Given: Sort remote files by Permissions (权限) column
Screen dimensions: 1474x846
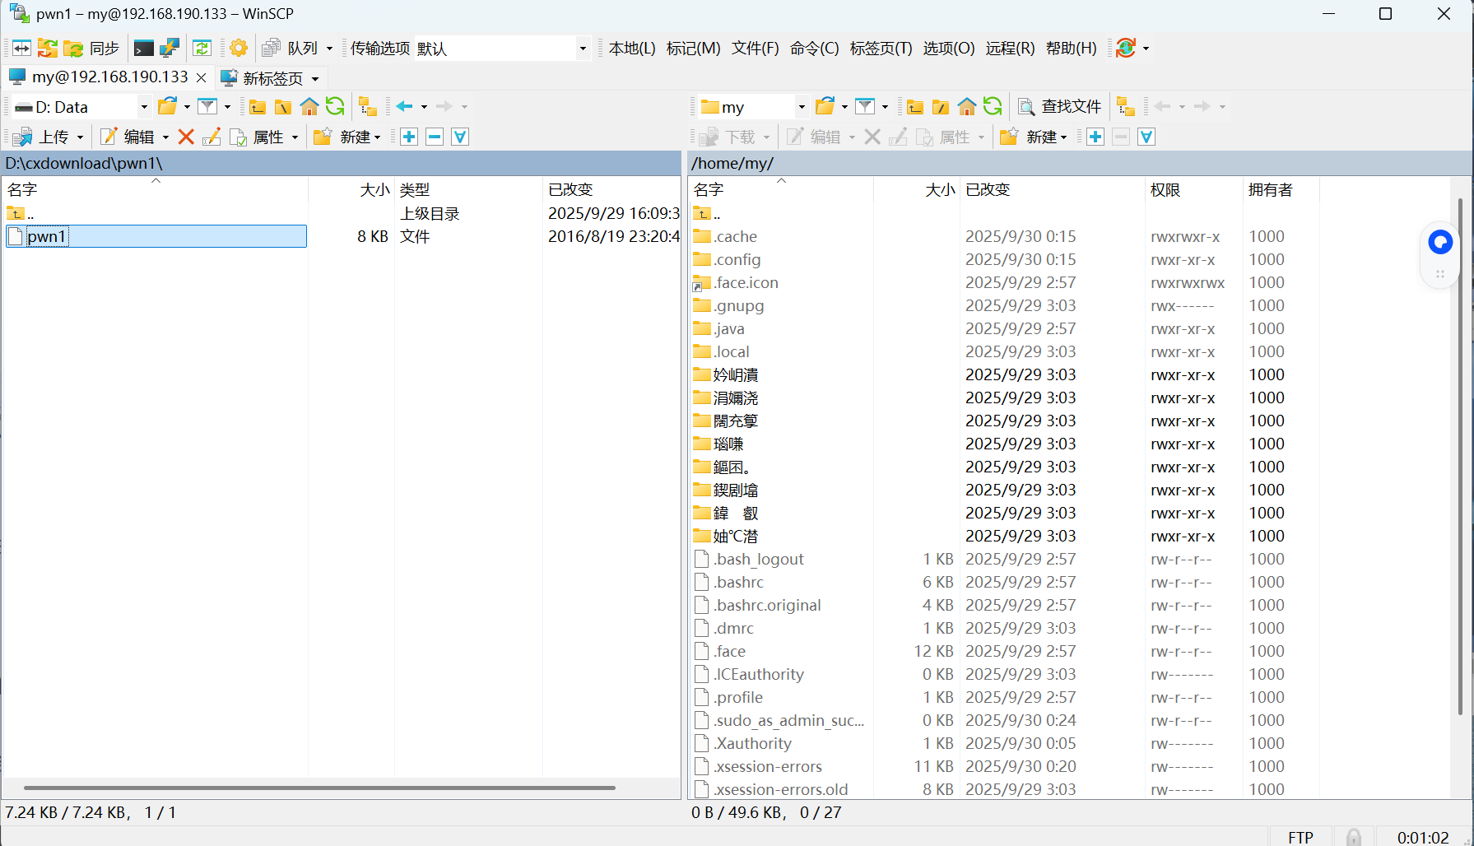Looking at the screenshot, I should (x=1194, y=189).
